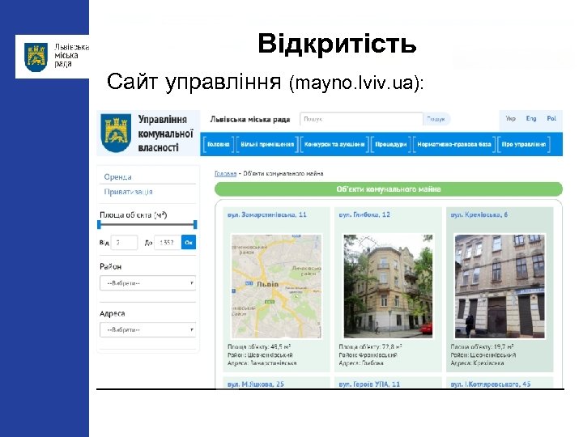
Task: Click the Площа об'єкту: 49,5 м² text
Action: [259, 346]
